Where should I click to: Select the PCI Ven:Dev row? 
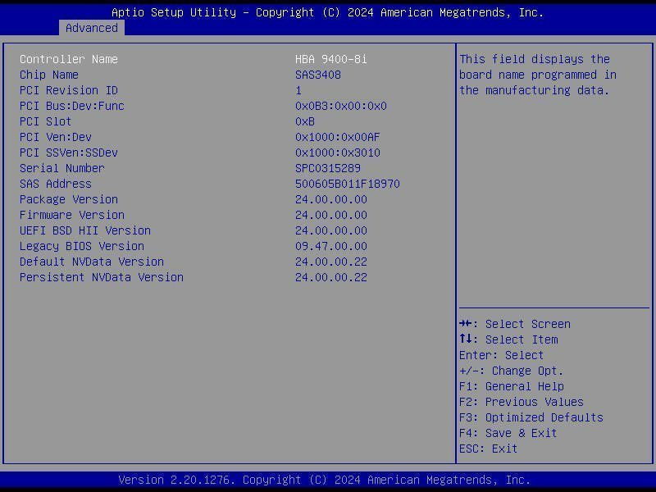(56, 137)
